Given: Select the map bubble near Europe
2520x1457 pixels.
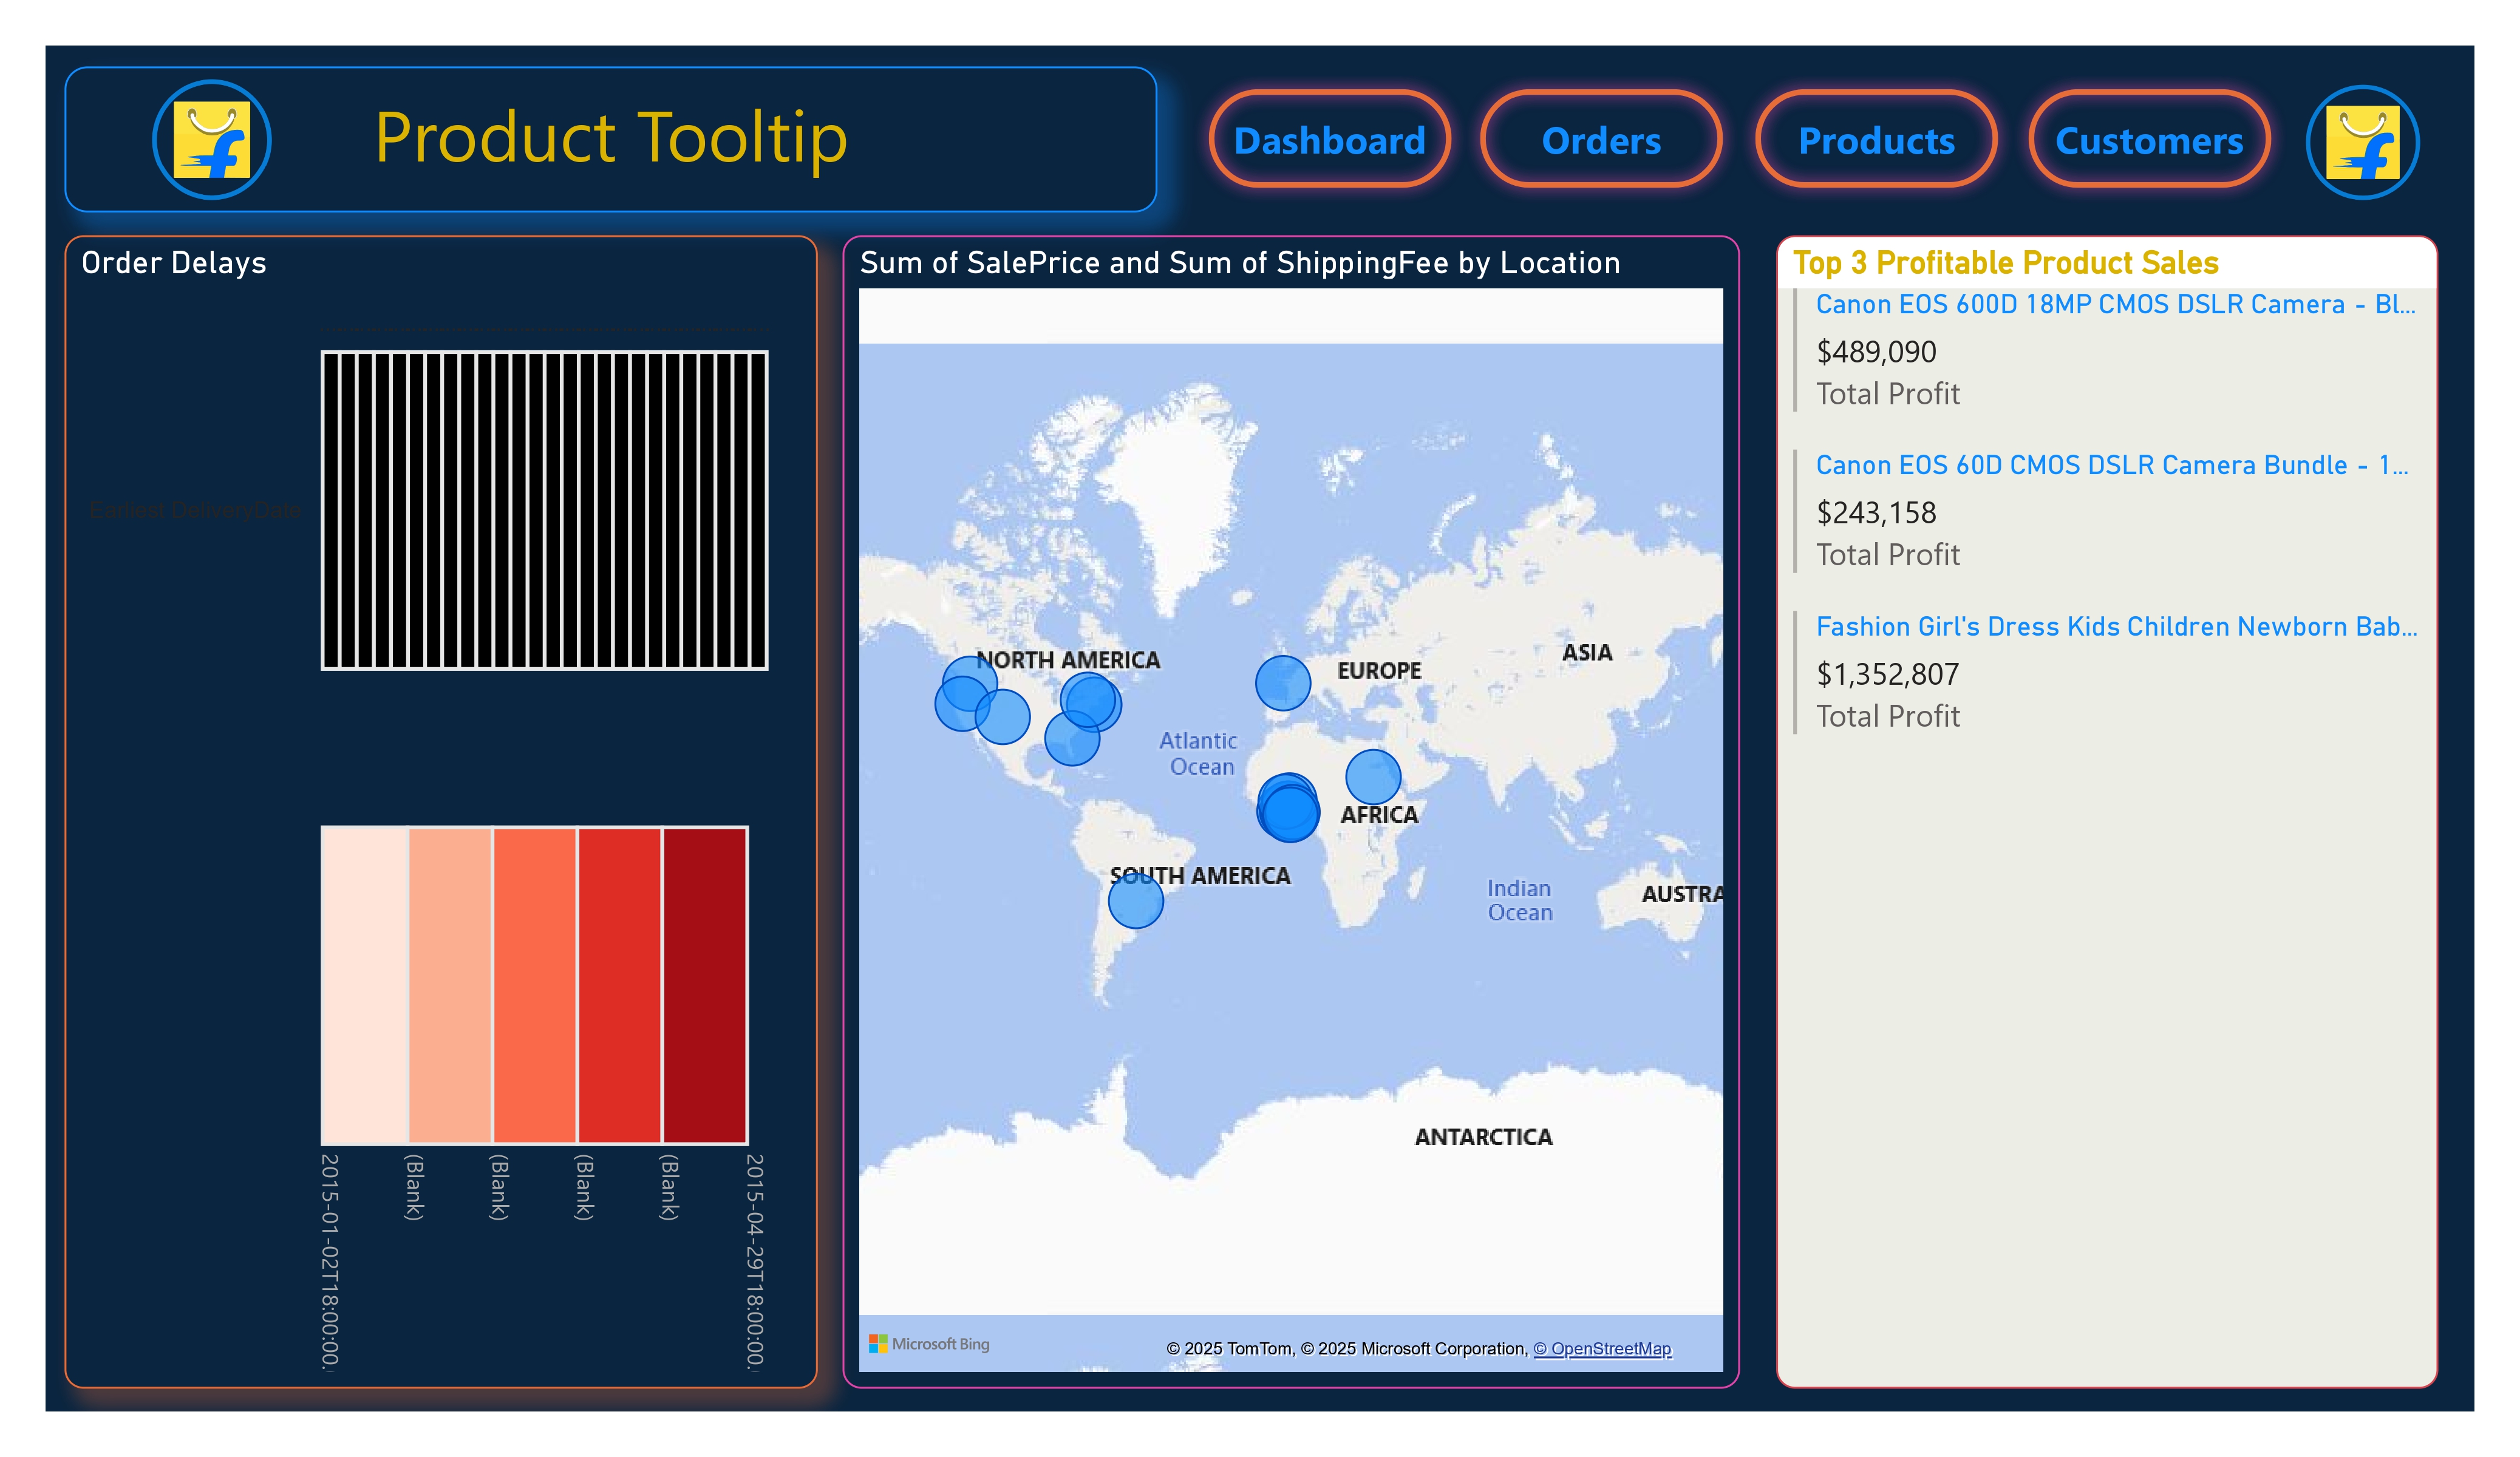Looking at the screenshot, I should pos(1282,683).
